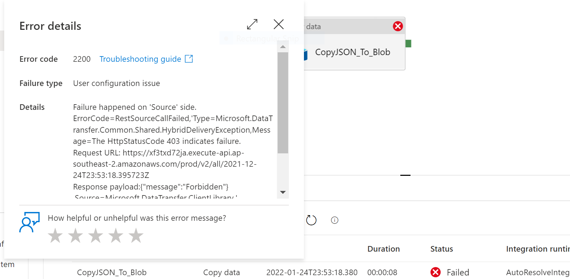Click the panel resize handle below the canvas
The width and height of the screenshot is (570, 279).
coord(405,175)
